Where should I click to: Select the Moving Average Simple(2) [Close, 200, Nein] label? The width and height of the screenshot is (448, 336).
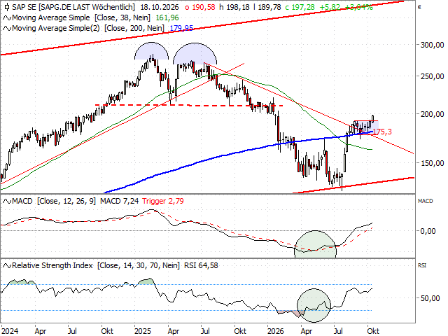[88, 28]
